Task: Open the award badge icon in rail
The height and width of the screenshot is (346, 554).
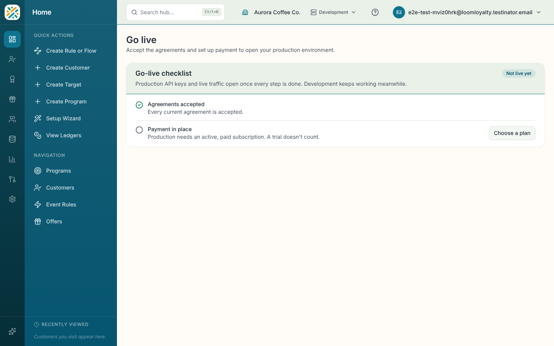Action: pyautogui.click(x=12, y=79)
